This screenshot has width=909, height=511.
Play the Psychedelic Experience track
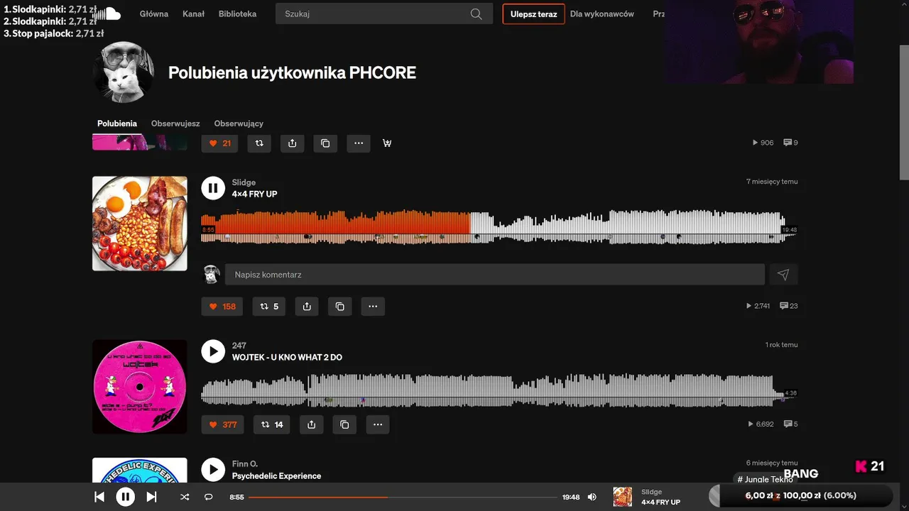pyautogui.click(x=213, y=469)
